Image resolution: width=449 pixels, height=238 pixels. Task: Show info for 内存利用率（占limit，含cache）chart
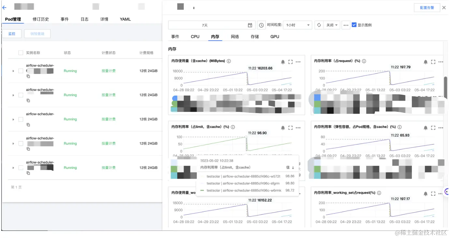[233, 127]
